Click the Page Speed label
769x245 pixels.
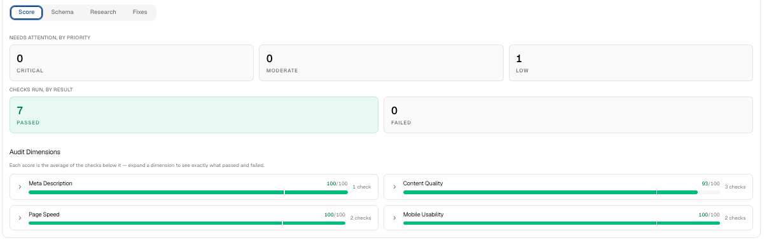44,215
